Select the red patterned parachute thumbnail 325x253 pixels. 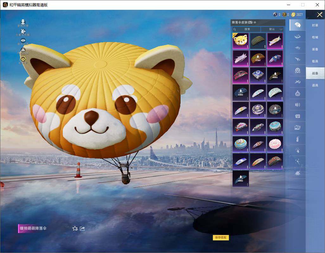[241, 75]
